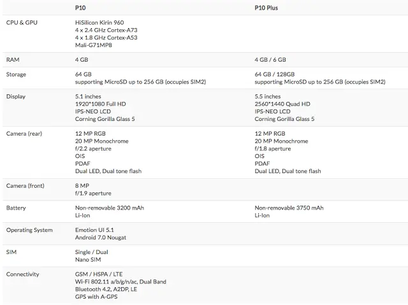
Task: Select the CPU & GPU row label
Action: pyautogui.click(x=22, y=22)
